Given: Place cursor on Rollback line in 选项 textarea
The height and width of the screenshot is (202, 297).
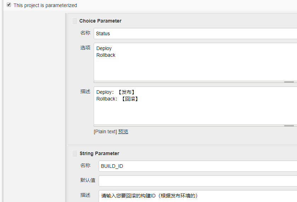Looking at the screenshot, I should pyautogui.click(x=106, y=55).
